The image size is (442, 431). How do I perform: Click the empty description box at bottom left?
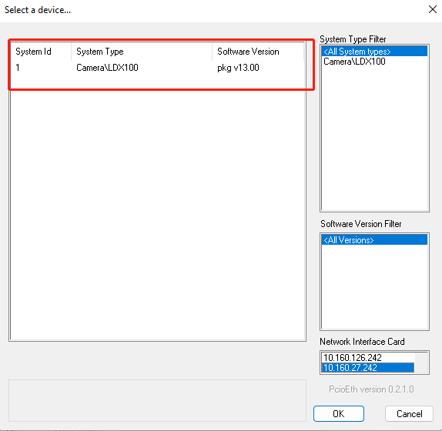click(x=157, y=400)
